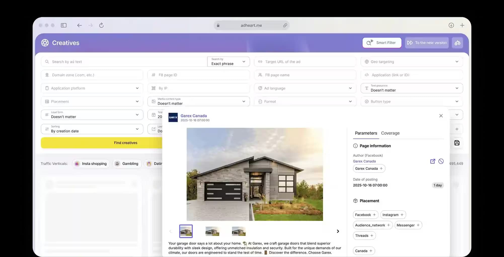Select the Parameters tab

tap(366, 133)
